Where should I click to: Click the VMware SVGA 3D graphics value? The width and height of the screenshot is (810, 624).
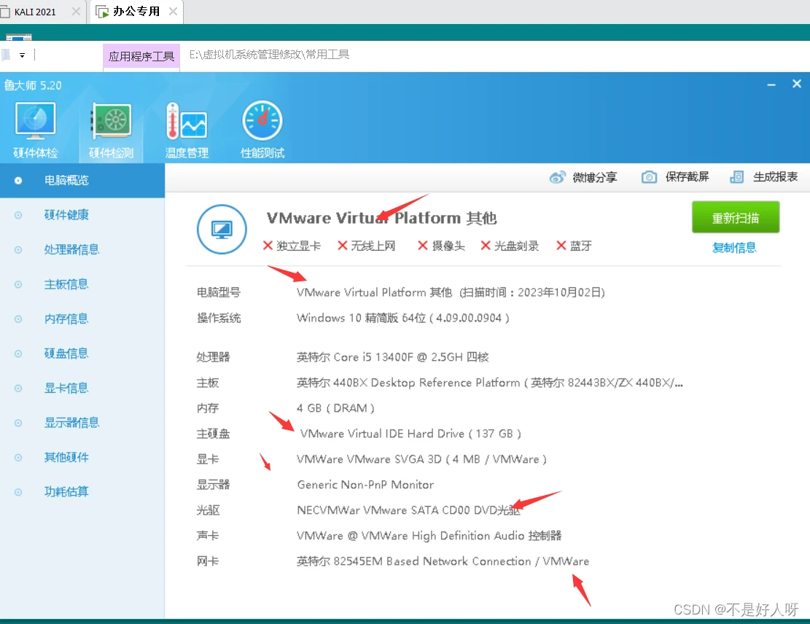421,459
